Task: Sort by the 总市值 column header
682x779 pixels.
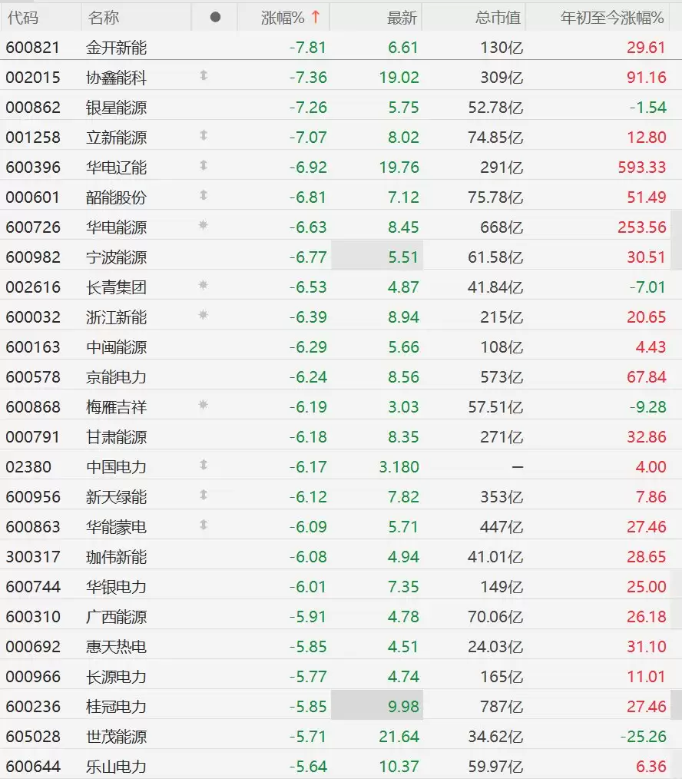Action: click(x=498, y=18)
